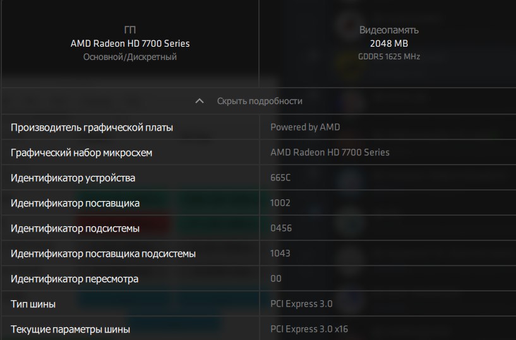Select the '2048 MB' memory value
Image resolution: width=516 pixels, height=340 pixels.
389,44
